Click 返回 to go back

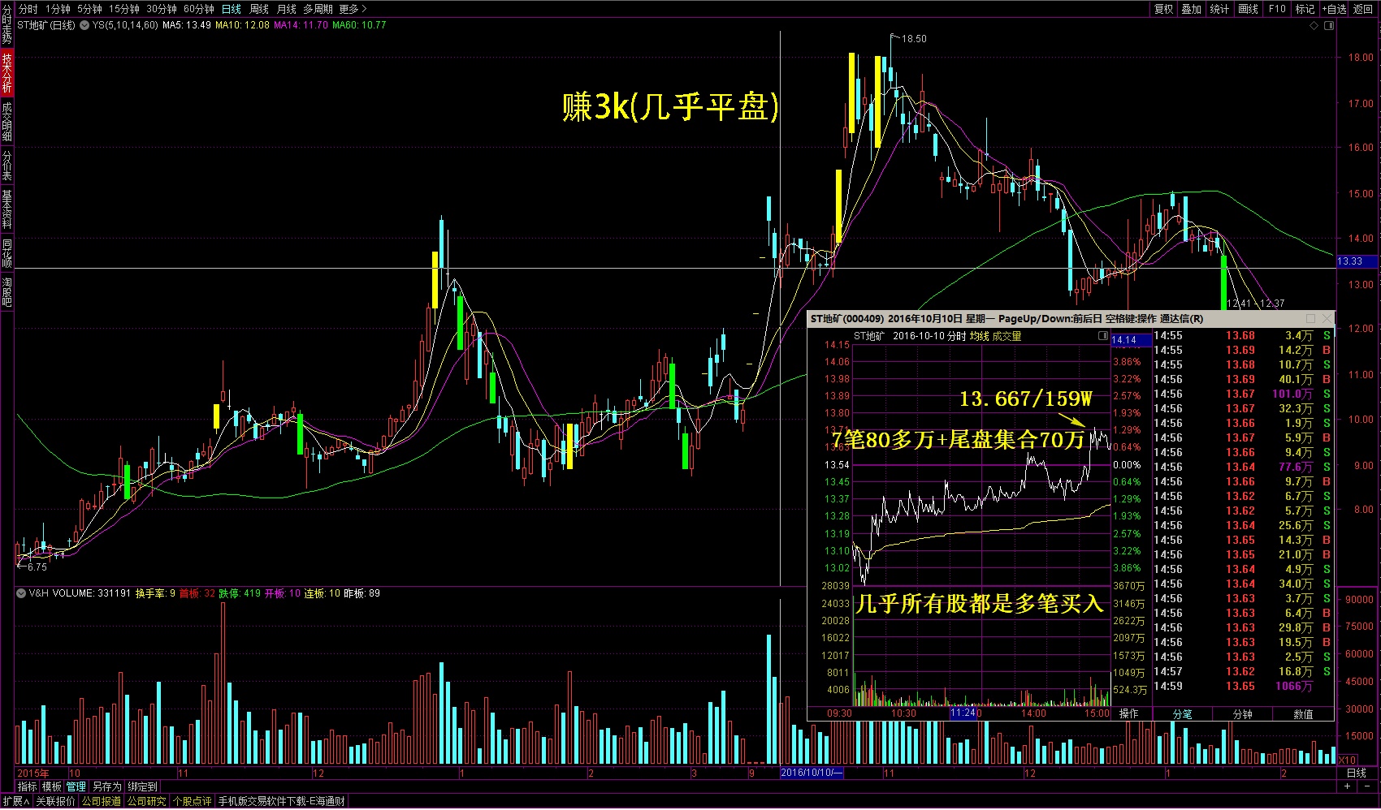tap(1364, 9)
